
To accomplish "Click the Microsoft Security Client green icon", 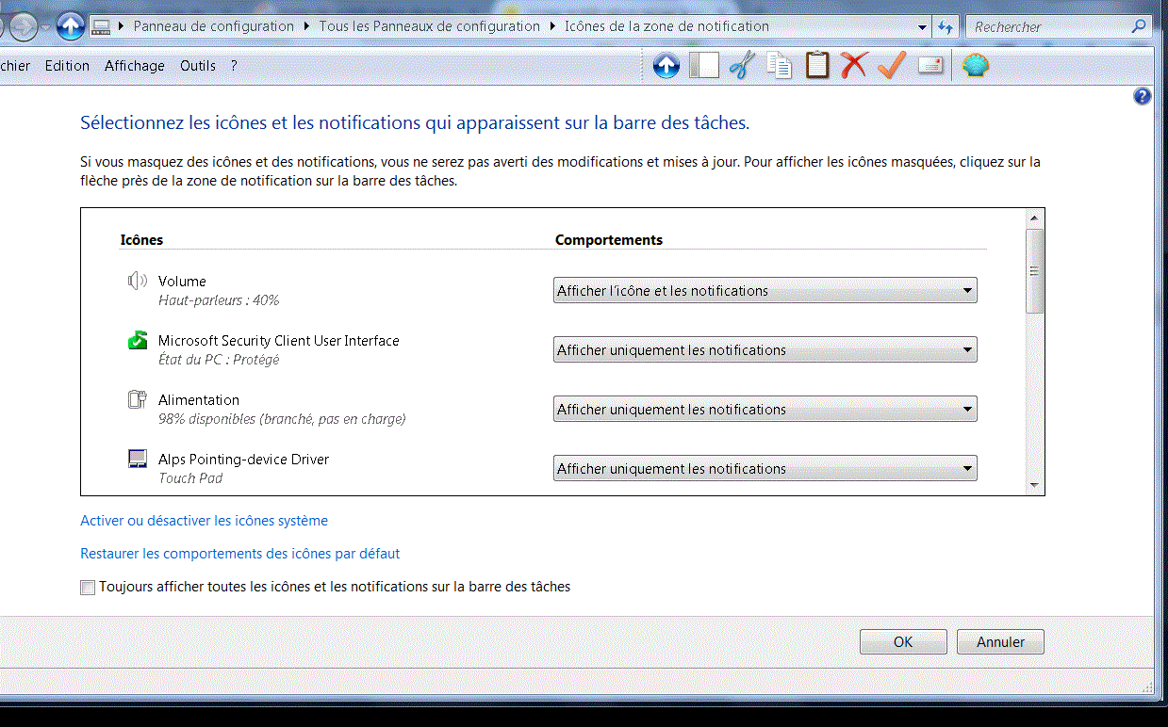I will pyautogui.click(x=138, y=340).
